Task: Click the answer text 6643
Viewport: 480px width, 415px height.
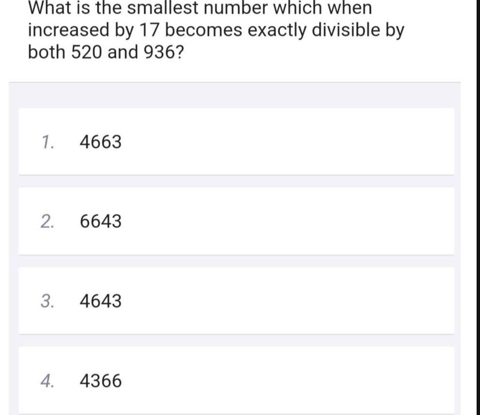Action: tap(101, 222)
